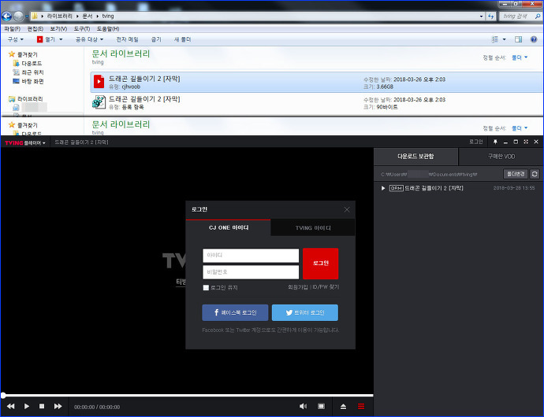Open 편집(E) menu in Explorer
This screenshot has width=544, height=417.
(35, 29)
